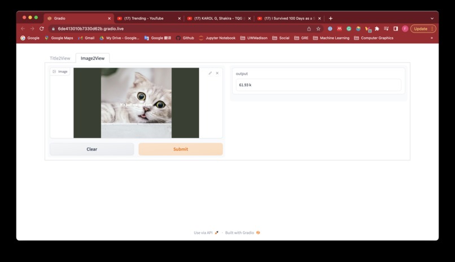Expand the UWMadison bookmark folder
This screenshot has height=262, width=455.
(254, 38)
